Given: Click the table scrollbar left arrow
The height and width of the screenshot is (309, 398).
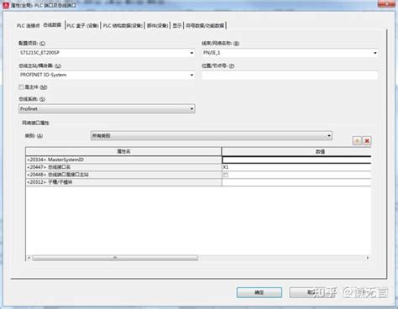Looking at the screenshot, I should tap(29, 258).
